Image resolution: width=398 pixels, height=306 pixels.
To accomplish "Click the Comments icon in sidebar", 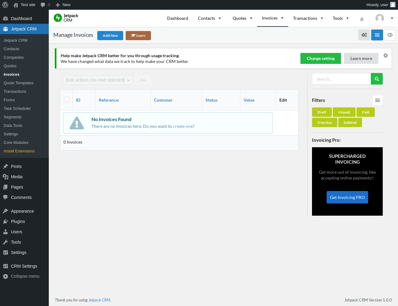I will coord(5,197).
